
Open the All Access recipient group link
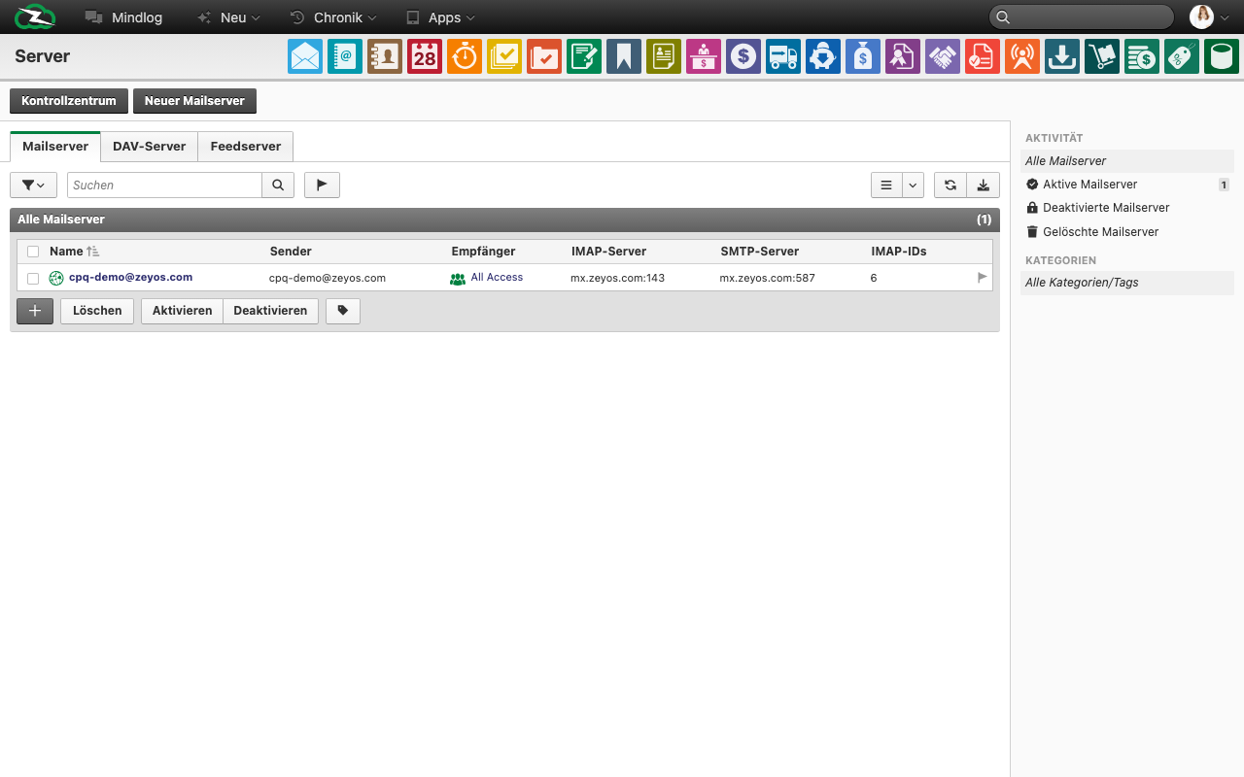pyautogui.click(x=497, y=278)
